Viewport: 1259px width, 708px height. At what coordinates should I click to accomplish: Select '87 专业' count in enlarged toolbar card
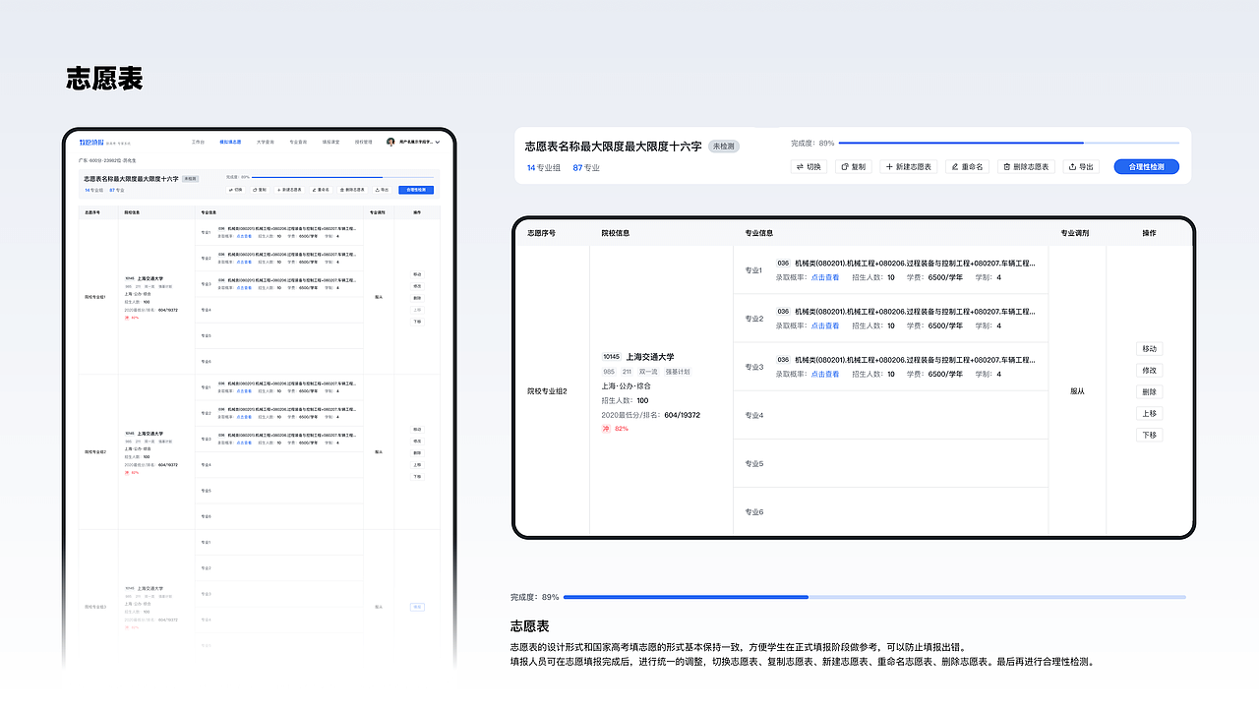[x=586, y=167]
